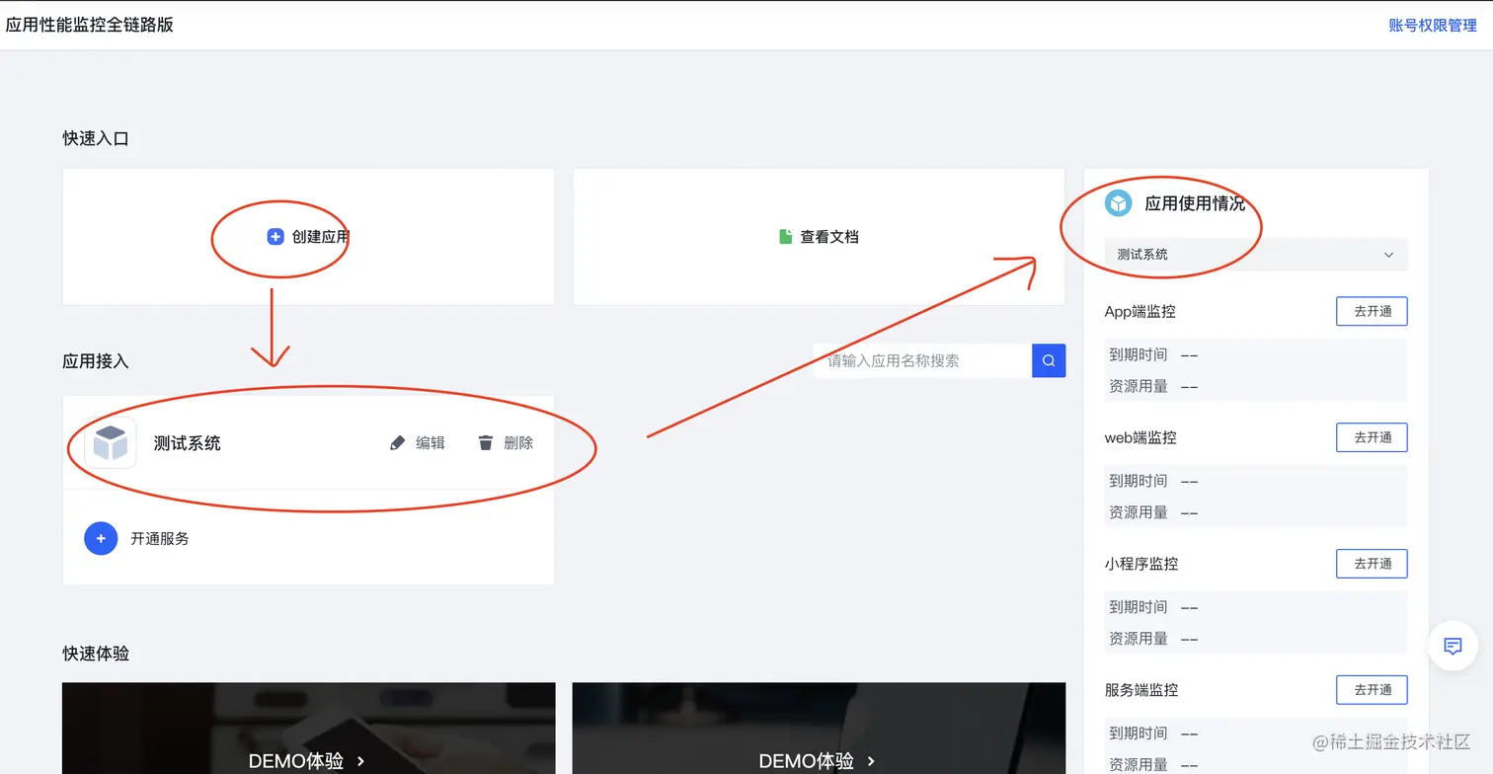The height and width of the screenshot is (774, 1493).
Task: Click 去开通 for 小程序监控
Action: [1372, 564]
